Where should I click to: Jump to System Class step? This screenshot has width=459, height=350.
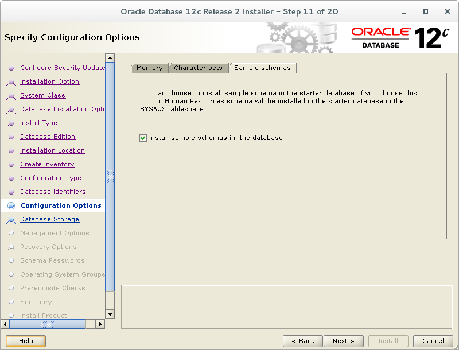point(42,95)
